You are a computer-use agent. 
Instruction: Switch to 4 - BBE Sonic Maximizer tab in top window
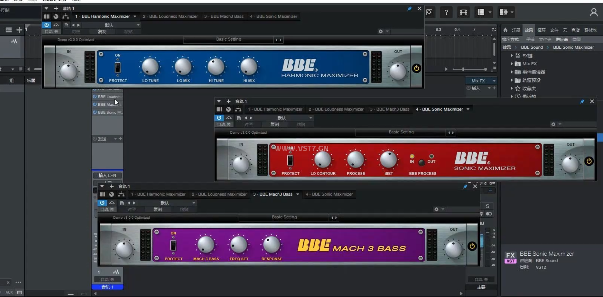[x=274, y=16]
